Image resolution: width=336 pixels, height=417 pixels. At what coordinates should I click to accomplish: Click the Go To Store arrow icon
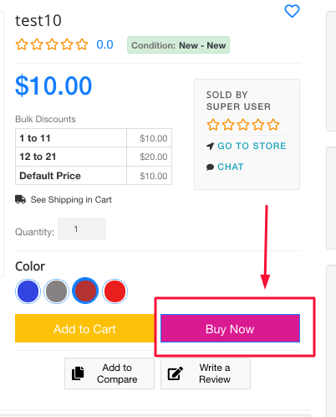(210, 146)
